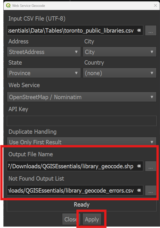Open the Address field dropdown

(x=44, y=52)
